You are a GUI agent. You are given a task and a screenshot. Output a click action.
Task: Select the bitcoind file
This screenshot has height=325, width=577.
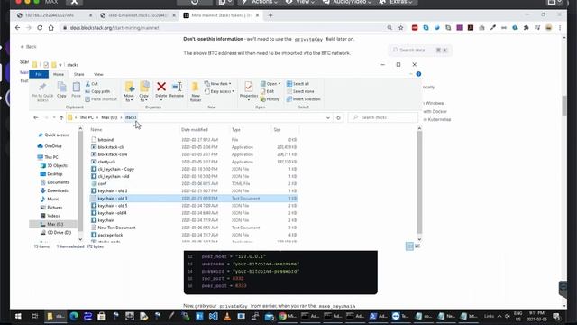[194, 140]
